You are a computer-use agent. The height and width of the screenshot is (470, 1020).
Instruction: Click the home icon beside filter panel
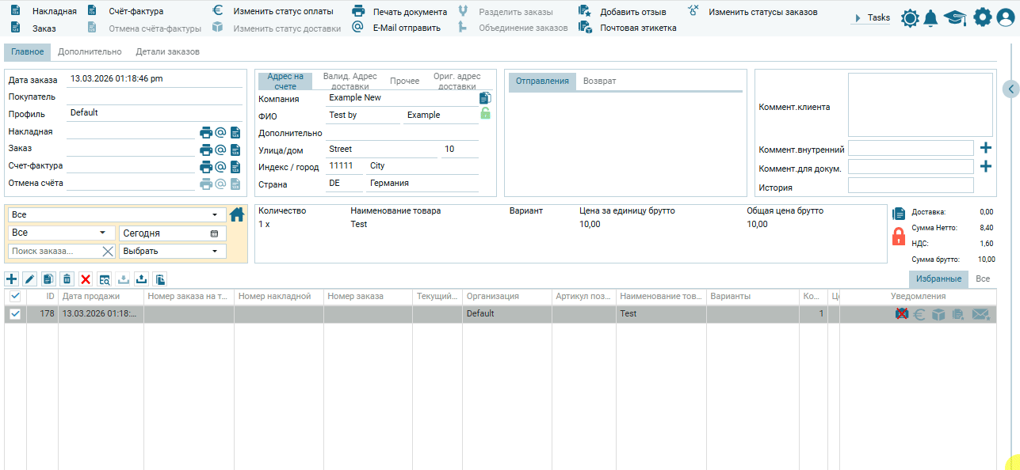pos(237,214)
